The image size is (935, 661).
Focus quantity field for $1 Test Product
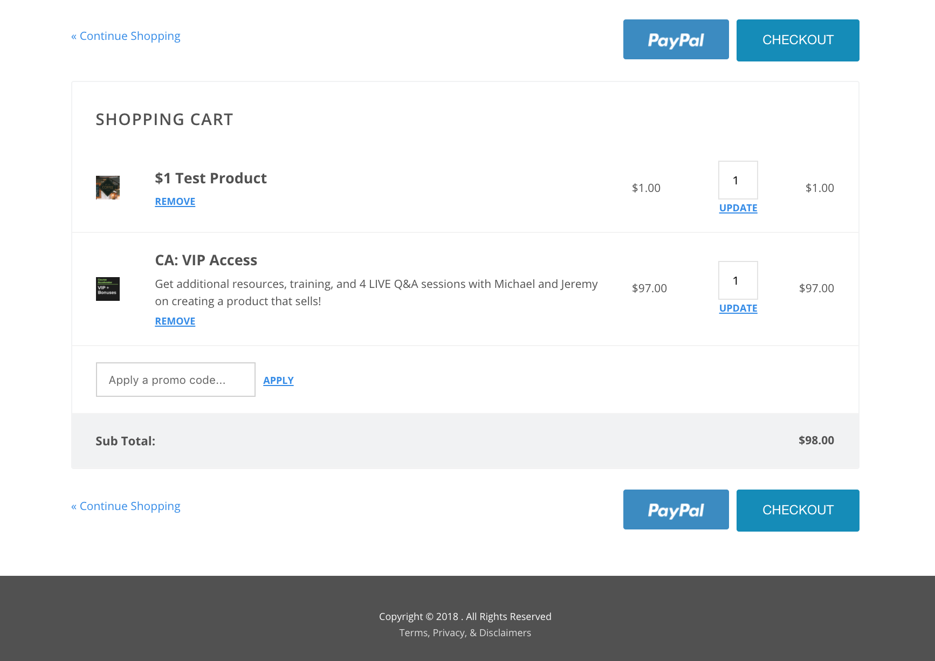click(738, 180)
